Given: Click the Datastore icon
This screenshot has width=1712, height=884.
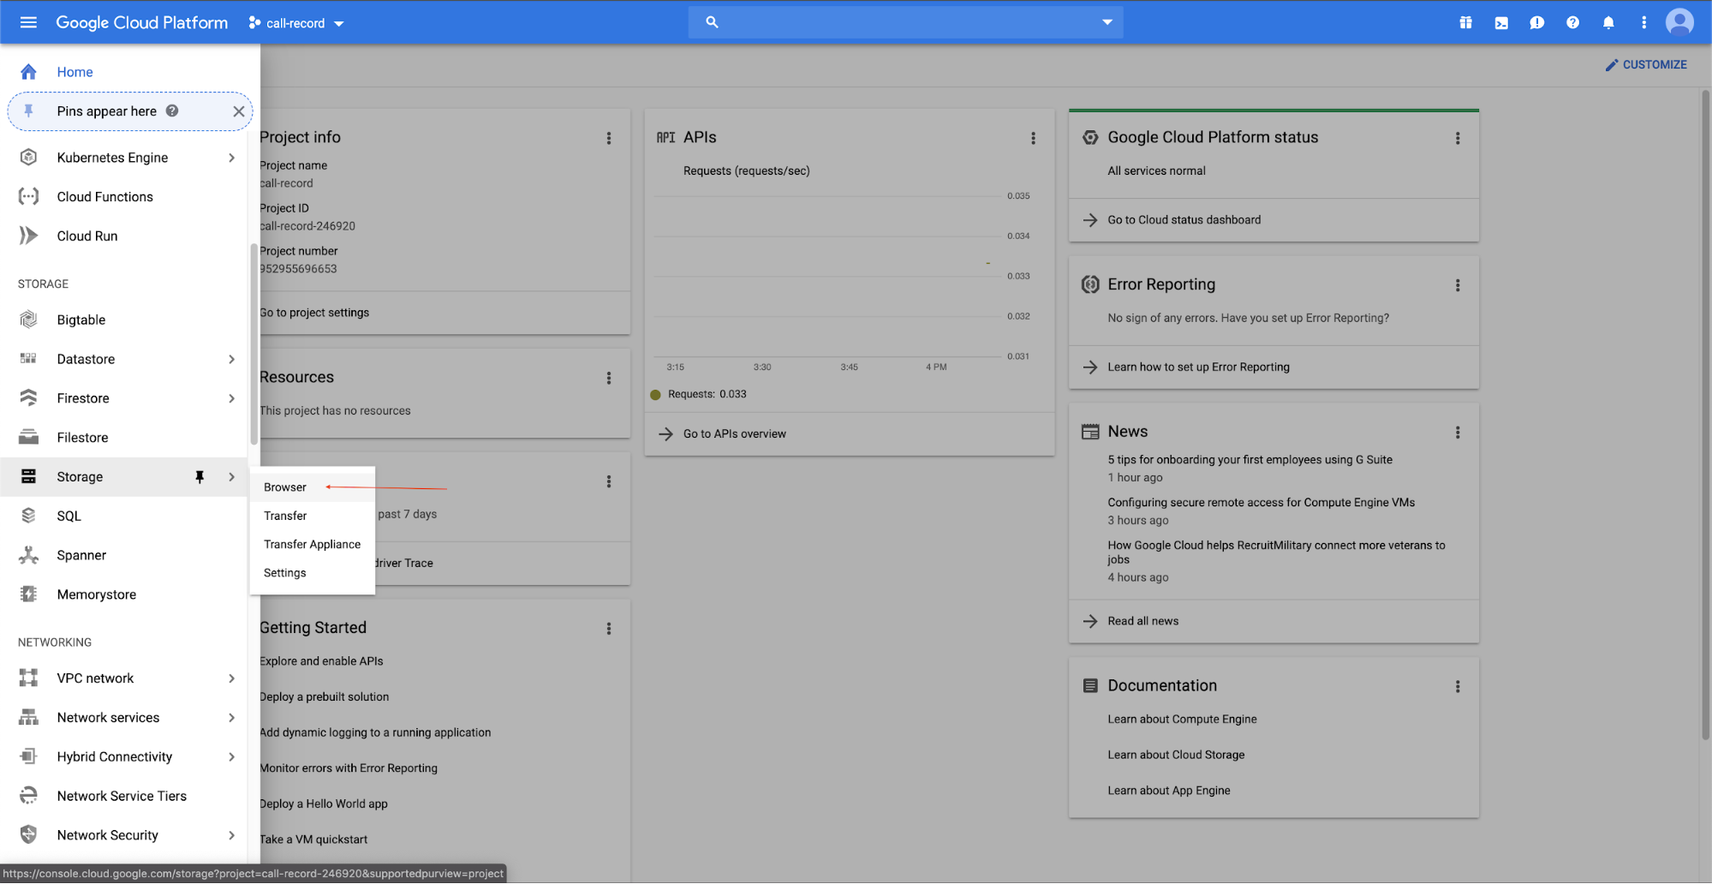Looking at the screenshot, I should pyautogui.click(x=28, y=359).
